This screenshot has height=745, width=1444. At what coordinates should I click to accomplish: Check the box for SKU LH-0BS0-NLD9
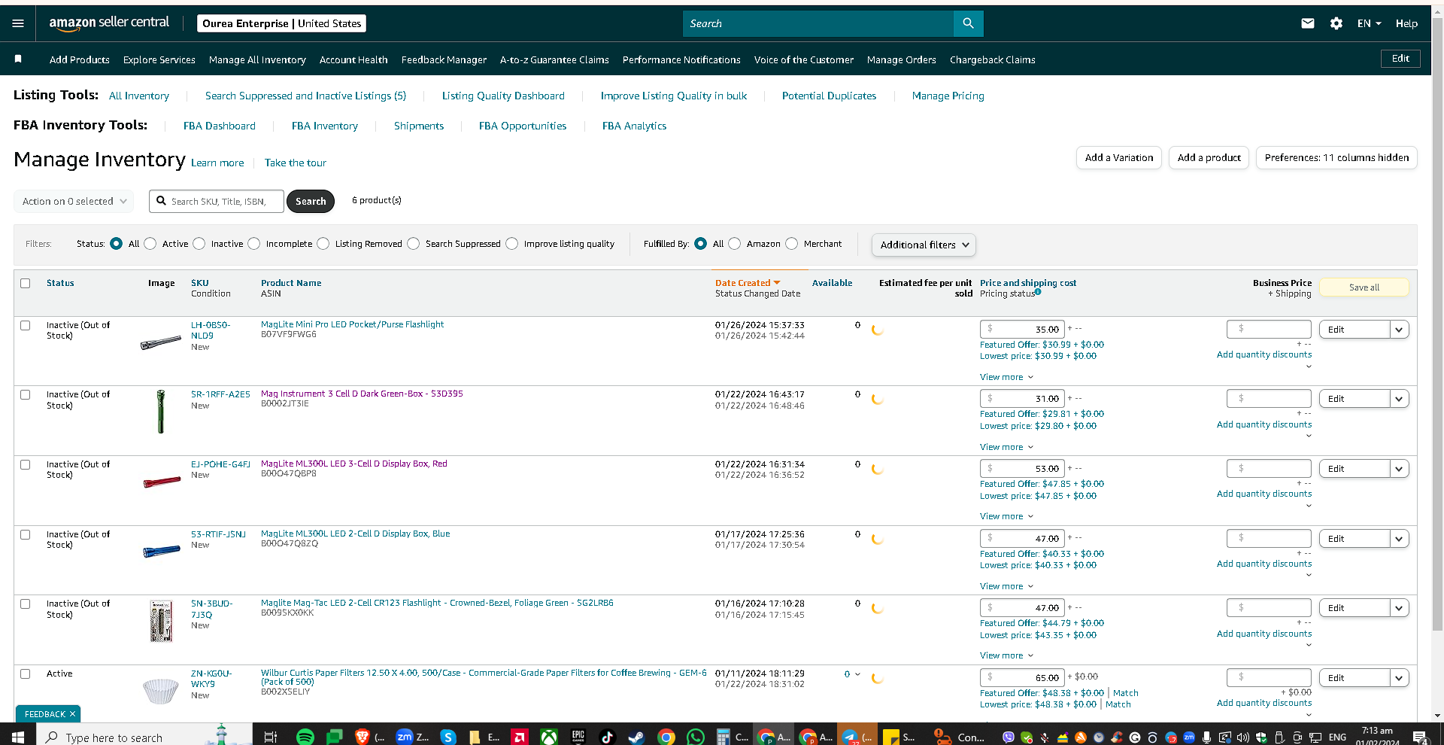click(26, 326)
